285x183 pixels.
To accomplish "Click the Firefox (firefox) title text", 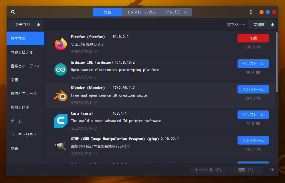I will pos(88,37).
